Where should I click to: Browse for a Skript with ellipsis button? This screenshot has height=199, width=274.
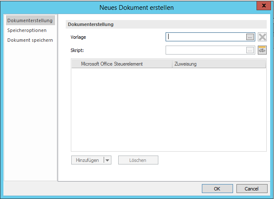tap(250, 50)
